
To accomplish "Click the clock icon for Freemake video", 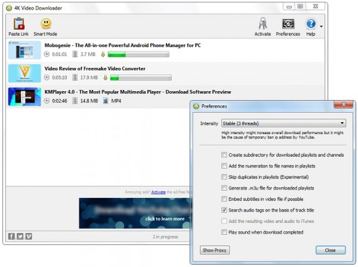I will (47, 78).
